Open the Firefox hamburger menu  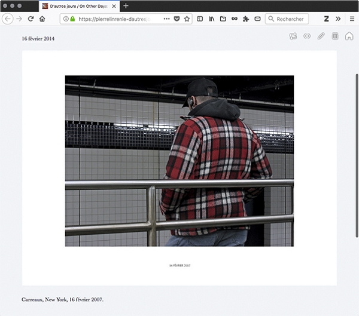352,19
